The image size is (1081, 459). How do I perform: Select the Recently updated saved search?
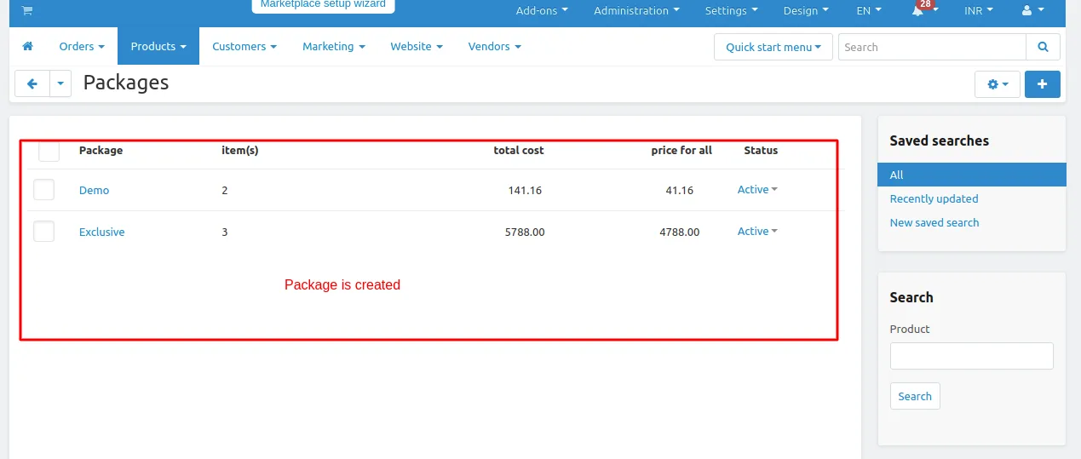(x=934, y=198)
